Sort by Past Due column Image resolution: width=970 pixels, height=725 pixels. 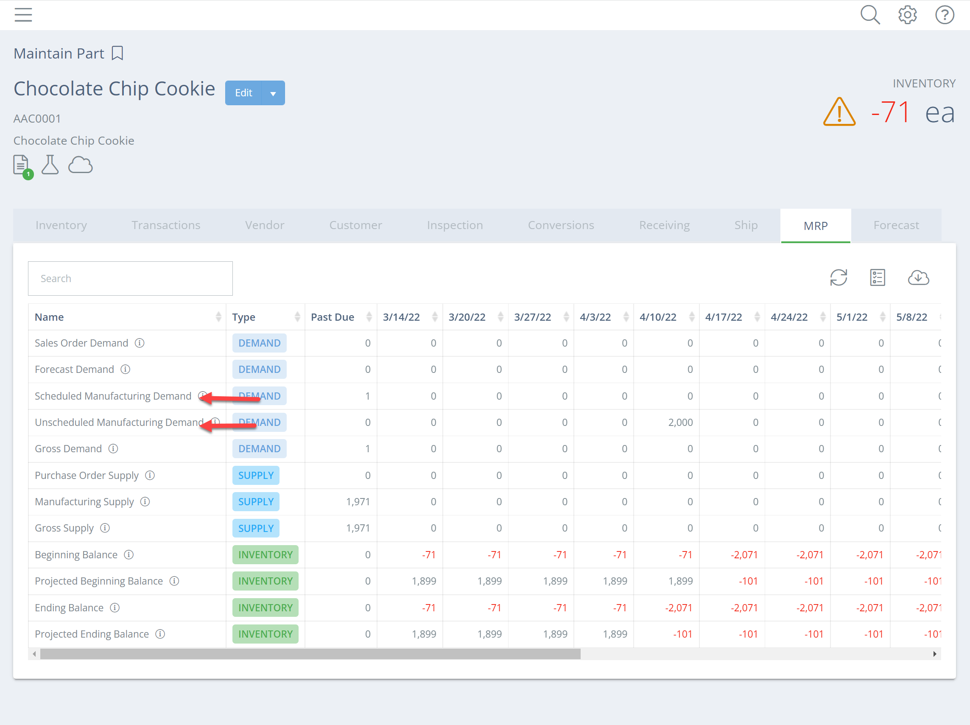369,316
